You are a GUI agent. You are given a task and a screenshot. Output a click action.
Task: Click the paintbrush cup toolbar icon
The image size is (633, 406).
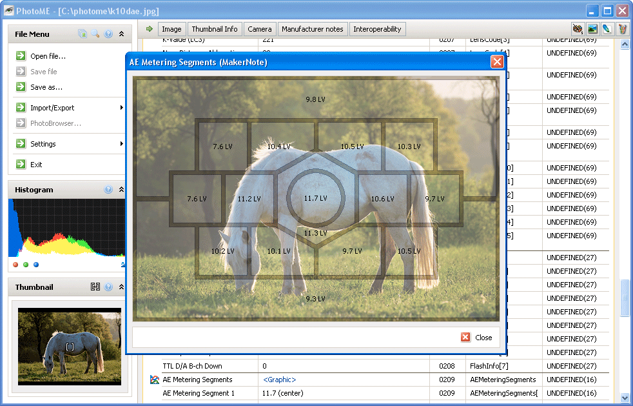622,28
